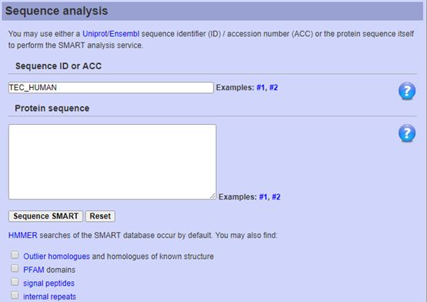Screen dimensions: 427x302
Task: Open help icon for Protein sequence box
Action: tap(407, 133)
